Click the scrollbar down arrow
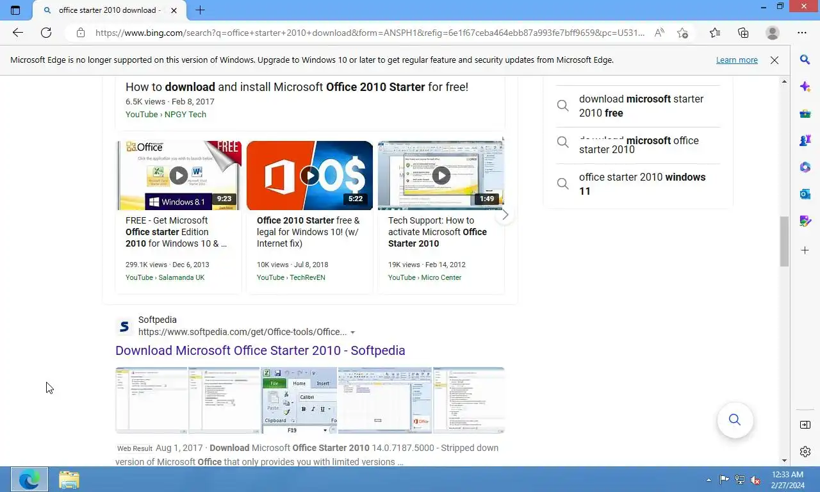820x492 pixels. [x=784, y=461]
